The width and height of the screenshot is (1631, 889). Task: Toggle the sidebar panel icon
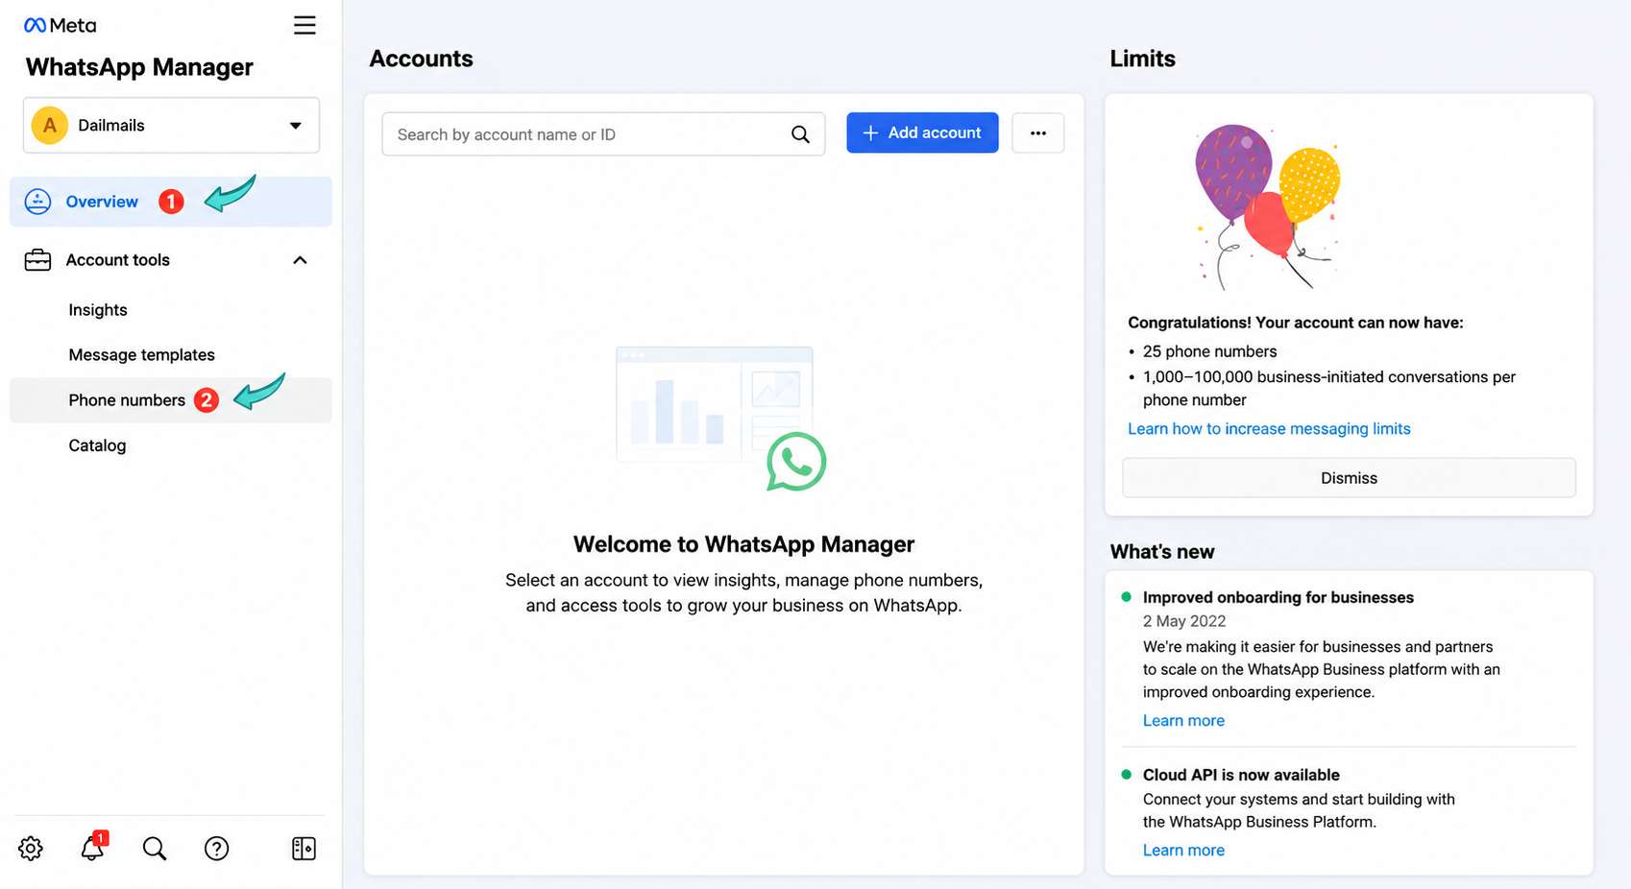[x=304, y=849]
